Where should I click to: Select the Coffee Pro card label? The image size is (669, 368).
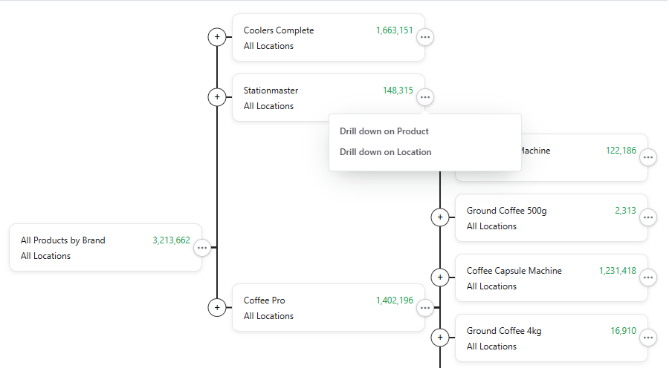[x=264, y=300]
